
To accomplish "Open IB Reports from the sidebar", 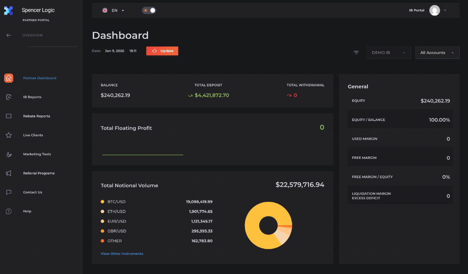I will pos(32,97).
